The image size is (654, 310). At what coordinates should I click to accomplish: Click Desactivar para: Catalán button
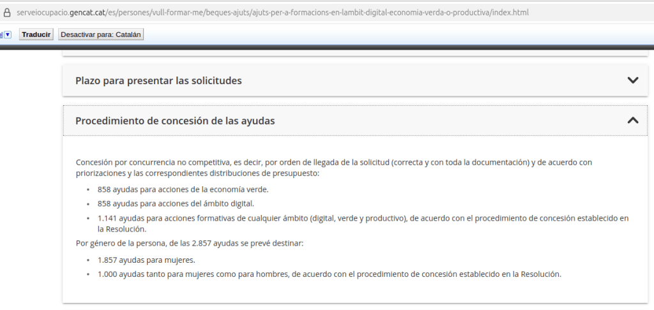point(100,34)
